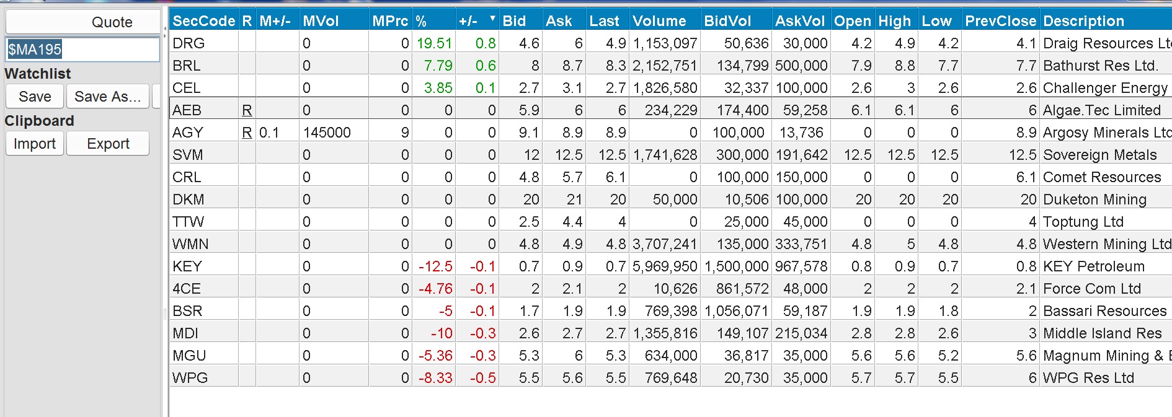Click the 145000 MVol value for AGY
This screenshot has height=417, width=1172.
327,133
